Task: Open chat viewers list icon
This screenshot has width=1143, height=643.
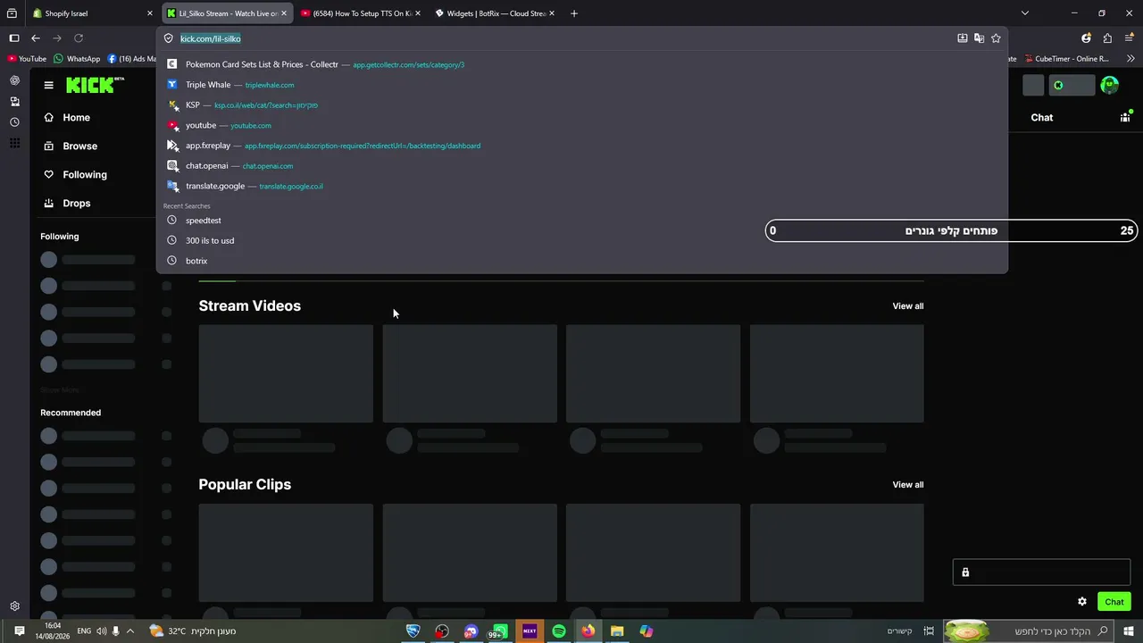Action: (x=1125, y=117)
